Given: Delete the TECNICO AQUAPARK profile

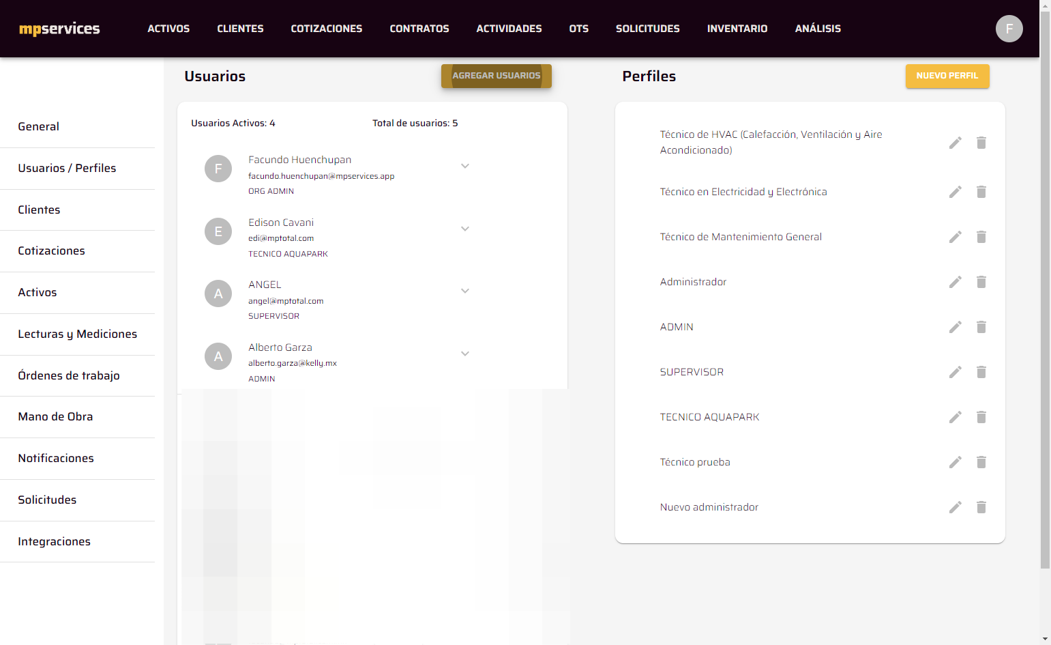Looking at the screenshot, I should tap(981, 417).
